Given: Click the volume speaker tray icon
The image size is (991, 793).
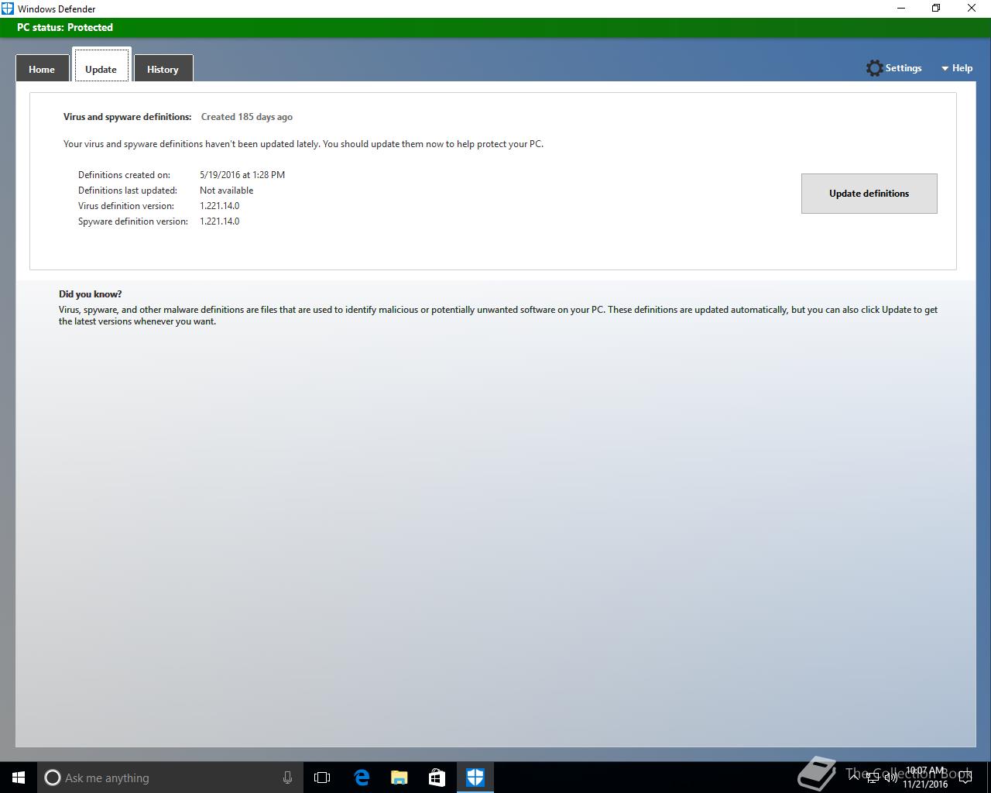Looking at the screenshot, I should (890, 778).
